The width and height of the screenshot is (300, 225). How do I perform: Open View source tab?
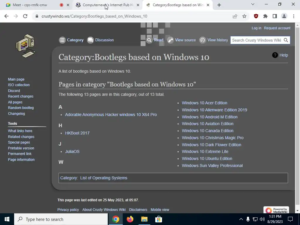(181, 40)
